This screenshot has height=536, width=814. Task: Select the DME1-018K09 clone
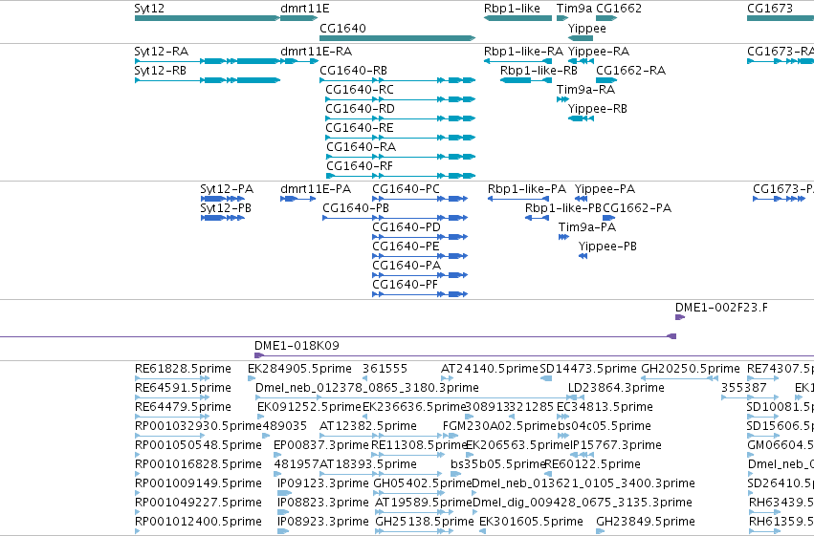(x=534, y=355)
